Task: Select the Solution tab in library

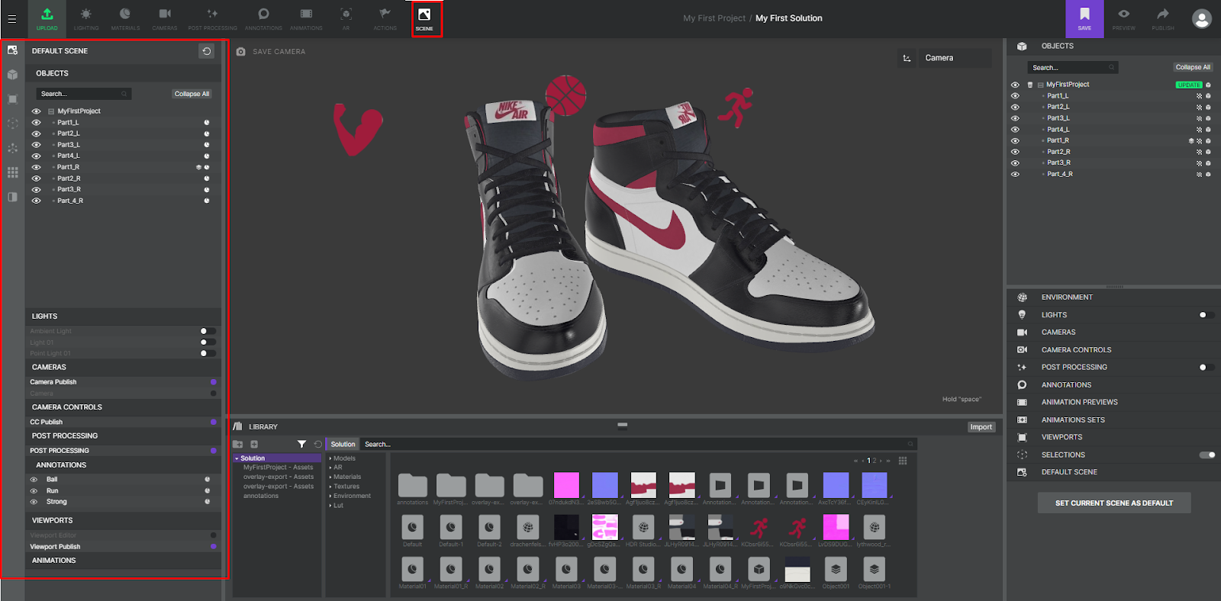Action: tap(343, 444)
